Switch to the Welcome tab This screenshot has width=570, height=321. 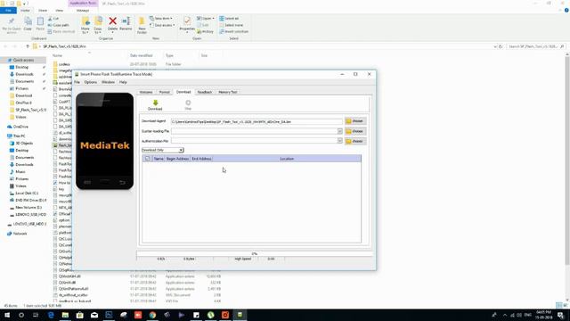[x=146, y=92]
